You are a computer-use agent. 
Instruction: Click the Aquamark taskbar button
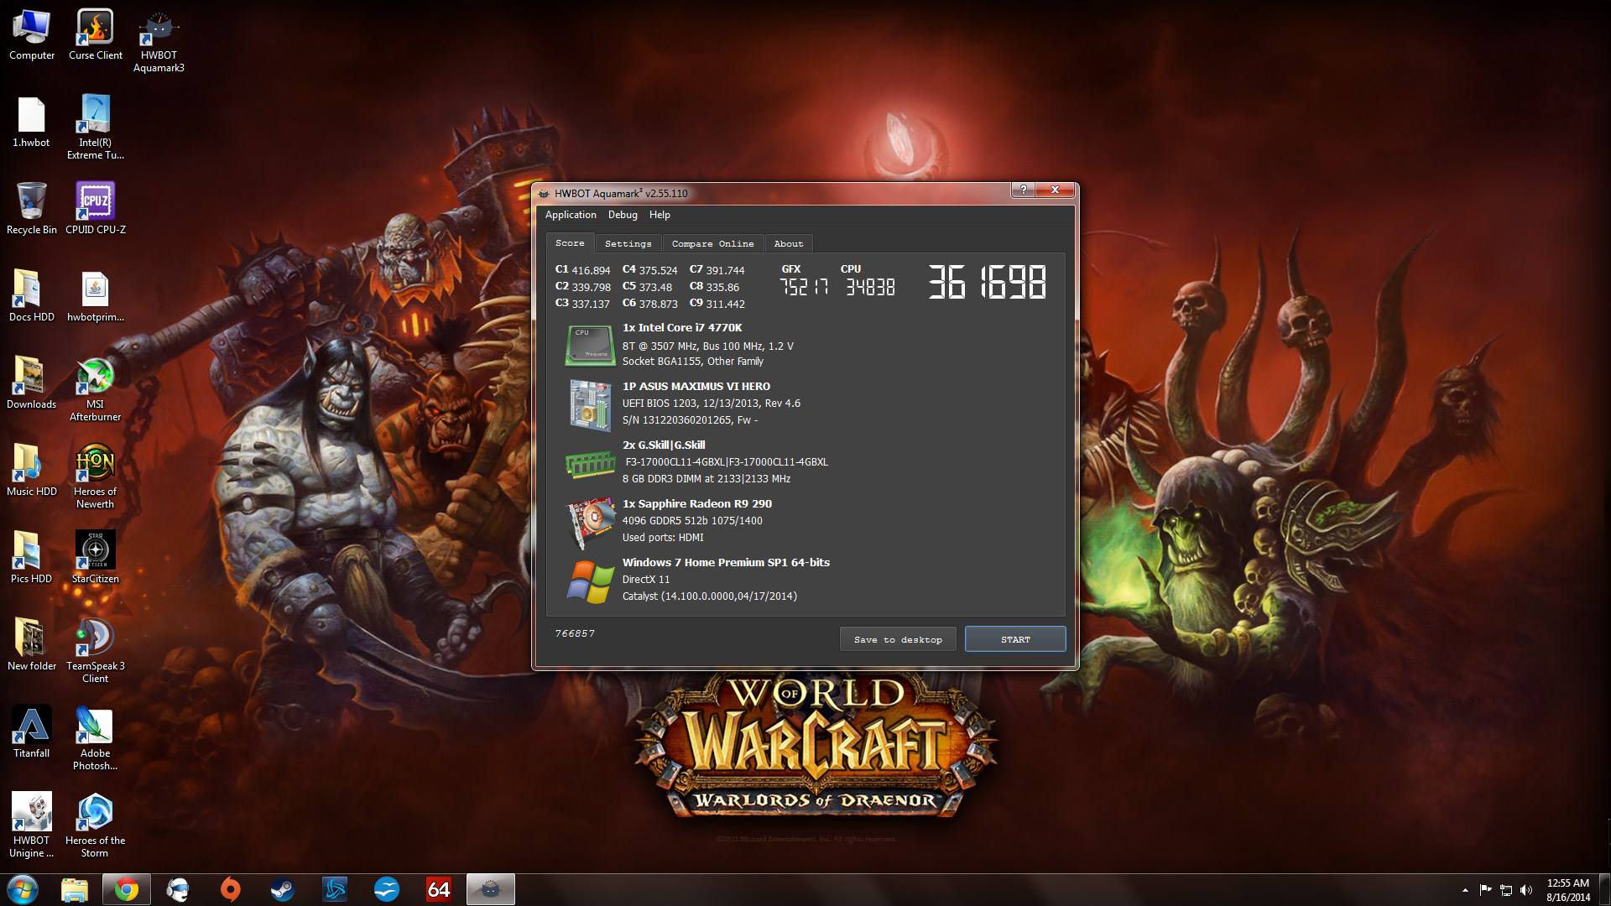pos(491,889)
